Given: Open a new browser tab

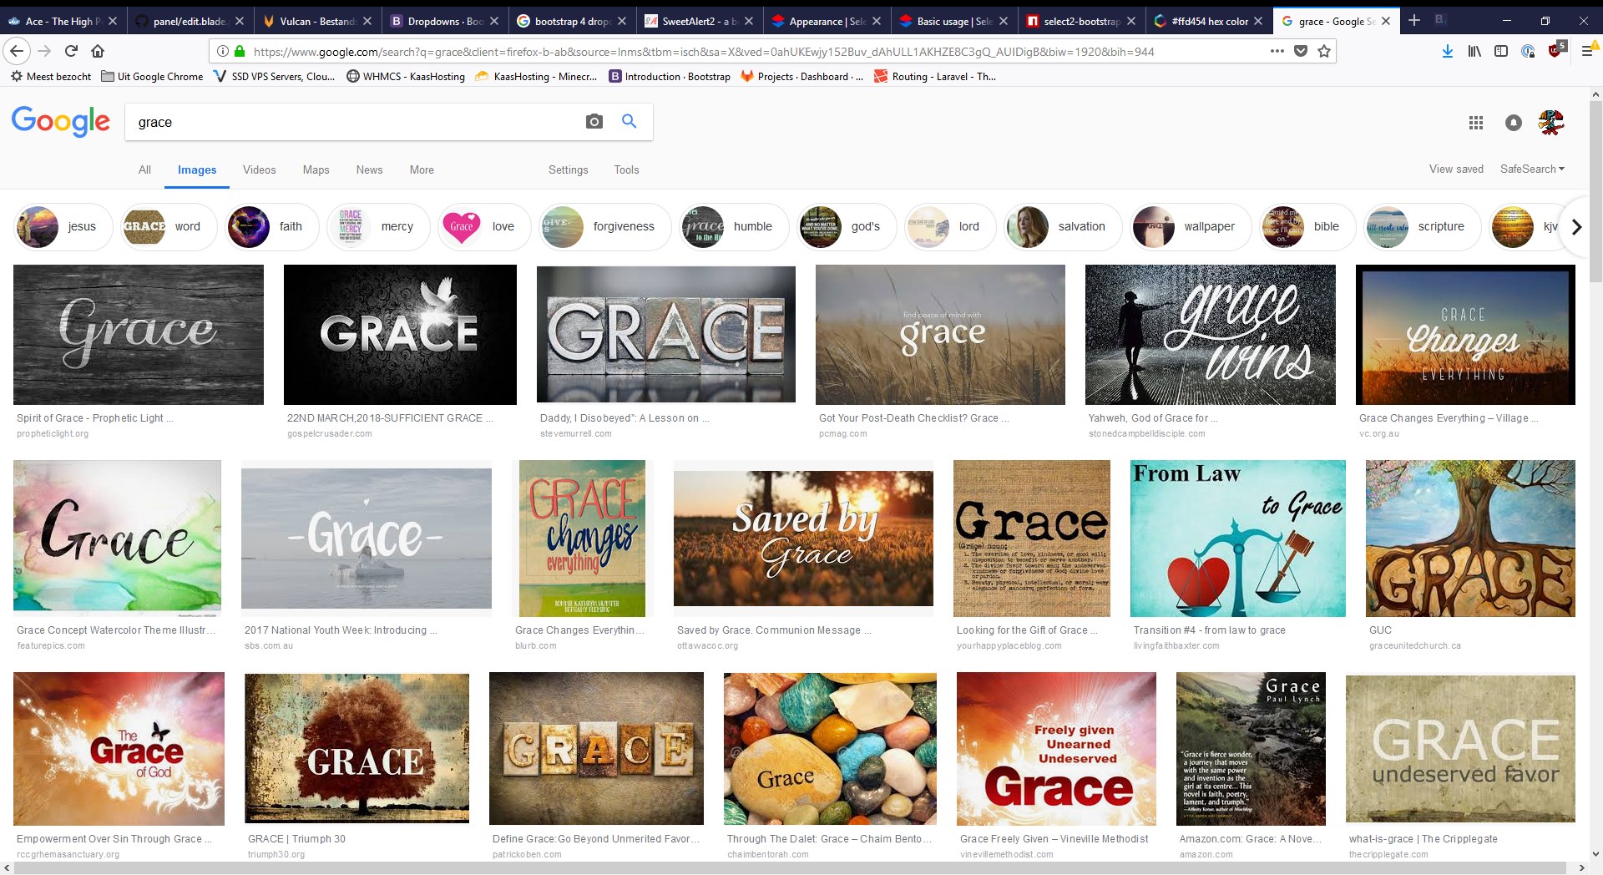Looking at the screenshot, I should point(1413,21).
